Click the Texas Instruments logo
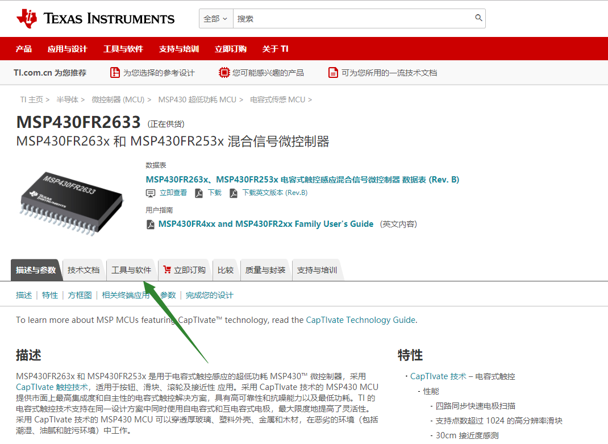This screenshot has height=444, width=608. pyautogui.click(x=95, y=18)
